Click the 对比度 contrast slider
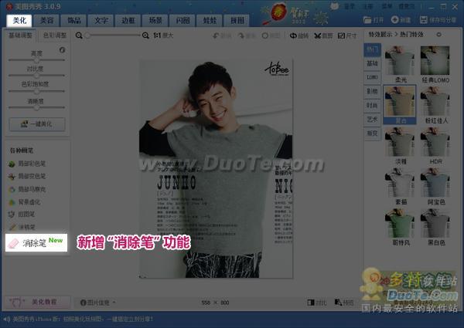This screenshot has height=328, width=464. 36,76
